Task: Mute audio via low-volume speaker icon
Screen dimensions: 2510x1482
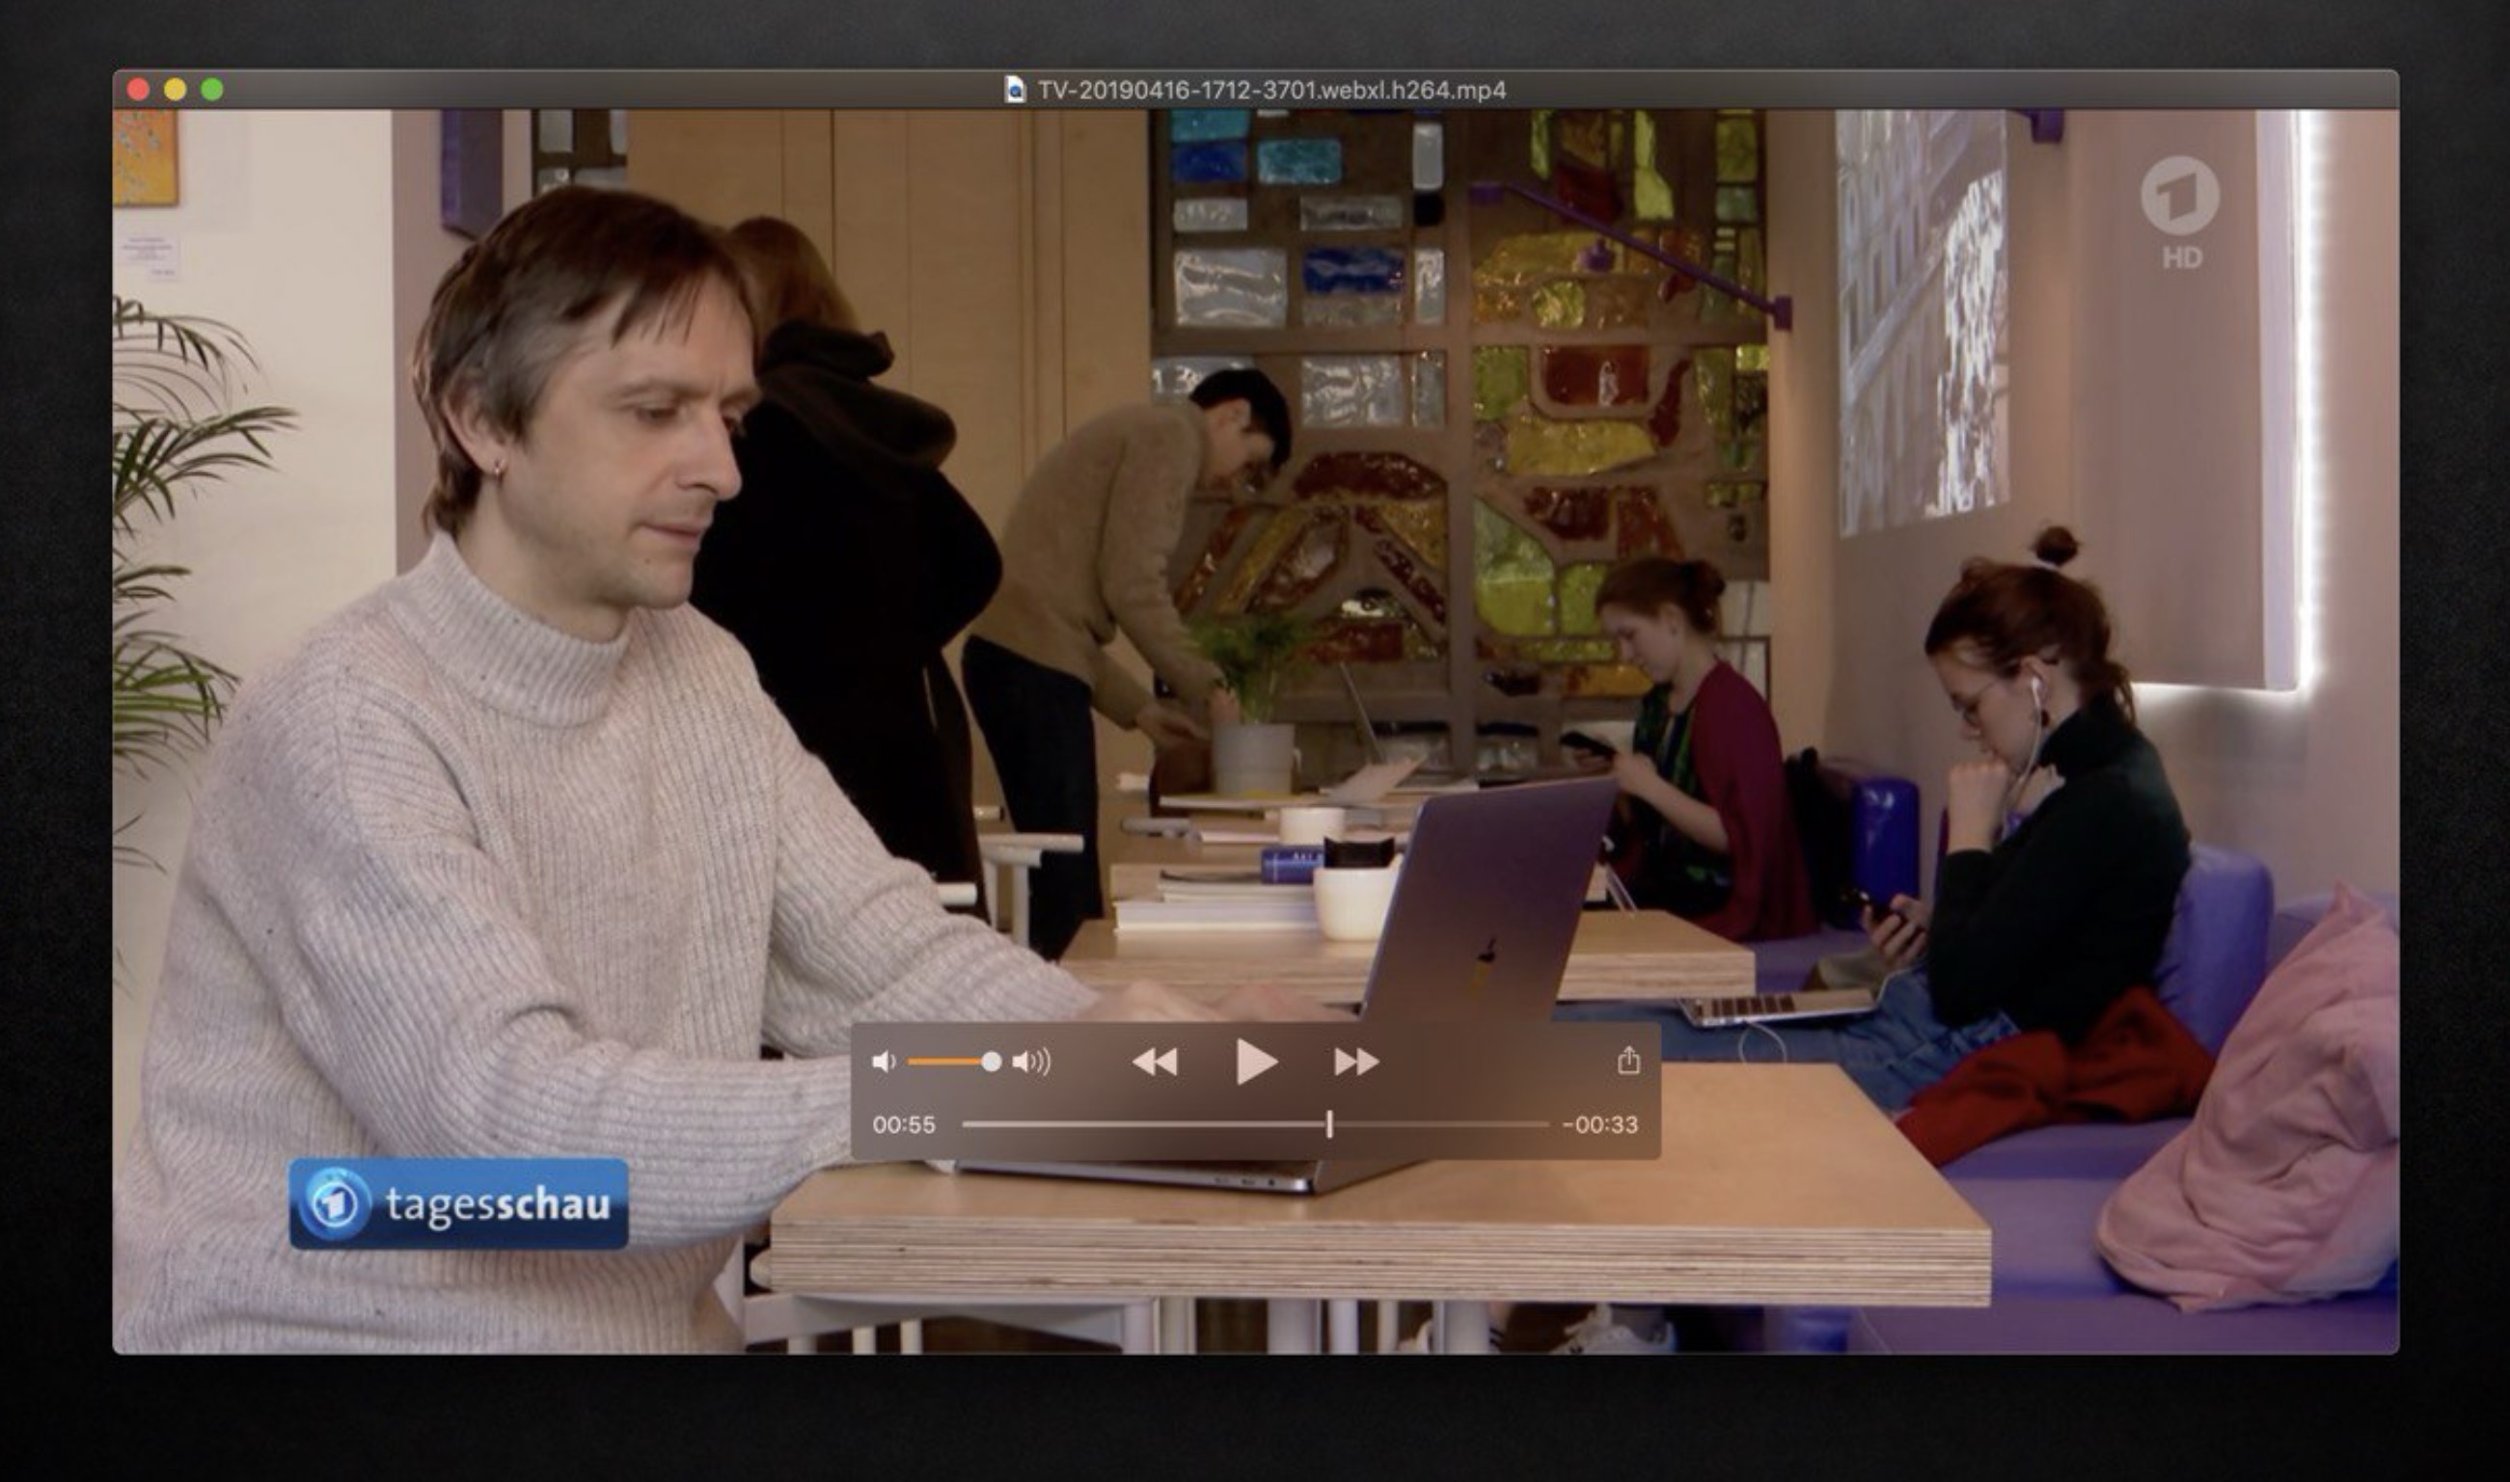Action: [883, 1062]
